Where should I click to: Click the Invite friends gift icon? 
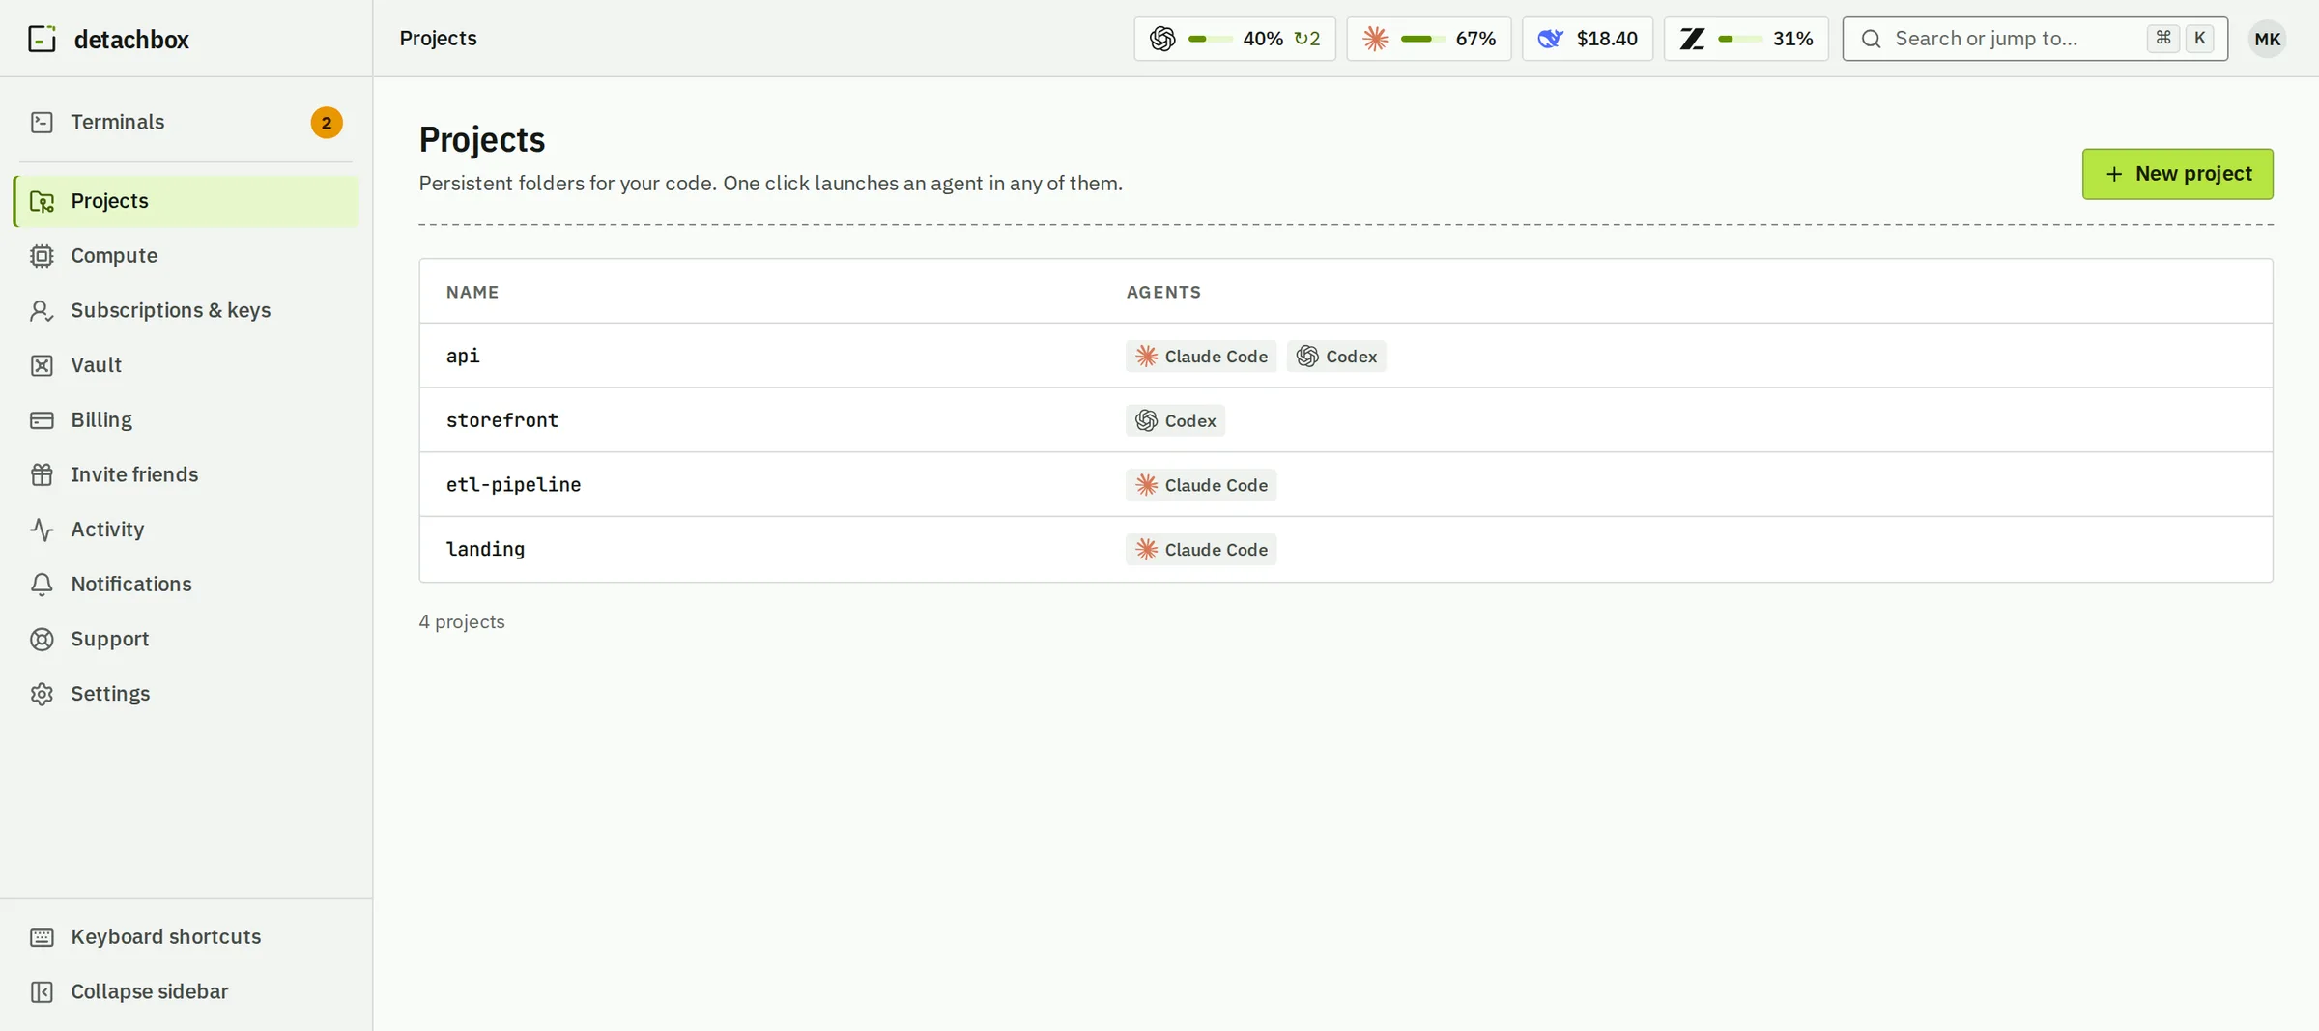pyautogui.click(x=42, y=474)
